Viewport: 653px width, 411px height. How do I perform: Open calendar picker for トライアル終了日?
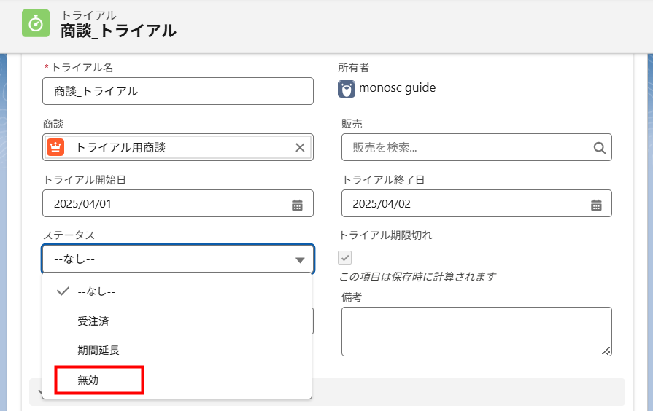[596, 205]
